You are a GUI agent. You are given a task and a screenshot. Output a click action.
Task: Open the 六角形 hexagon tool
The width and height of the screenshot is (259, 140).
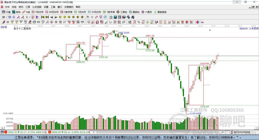[147, 12]
